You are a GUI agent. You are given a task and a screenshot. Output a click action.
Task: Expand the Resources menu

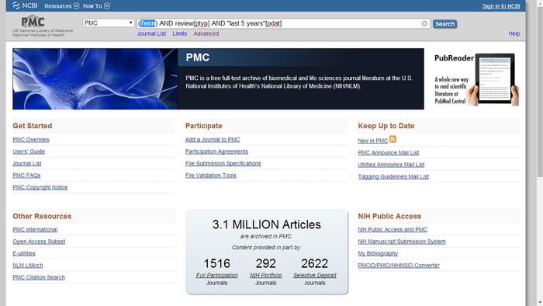[61, 6]
